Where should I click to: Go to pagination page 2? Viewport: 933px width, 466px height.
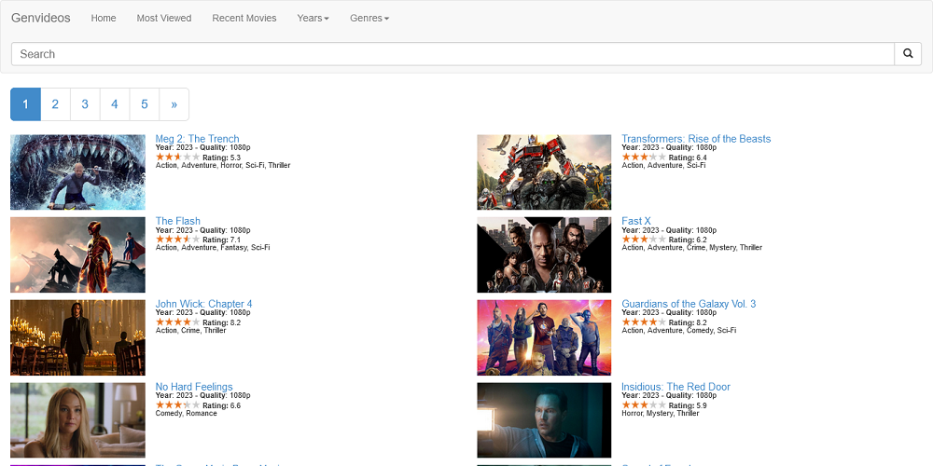(x=55, y=104)
